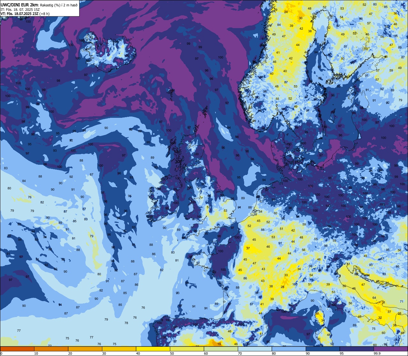Select the darkest orange legend swatch below 10
The image size is (408, 356).
(17, 349)
